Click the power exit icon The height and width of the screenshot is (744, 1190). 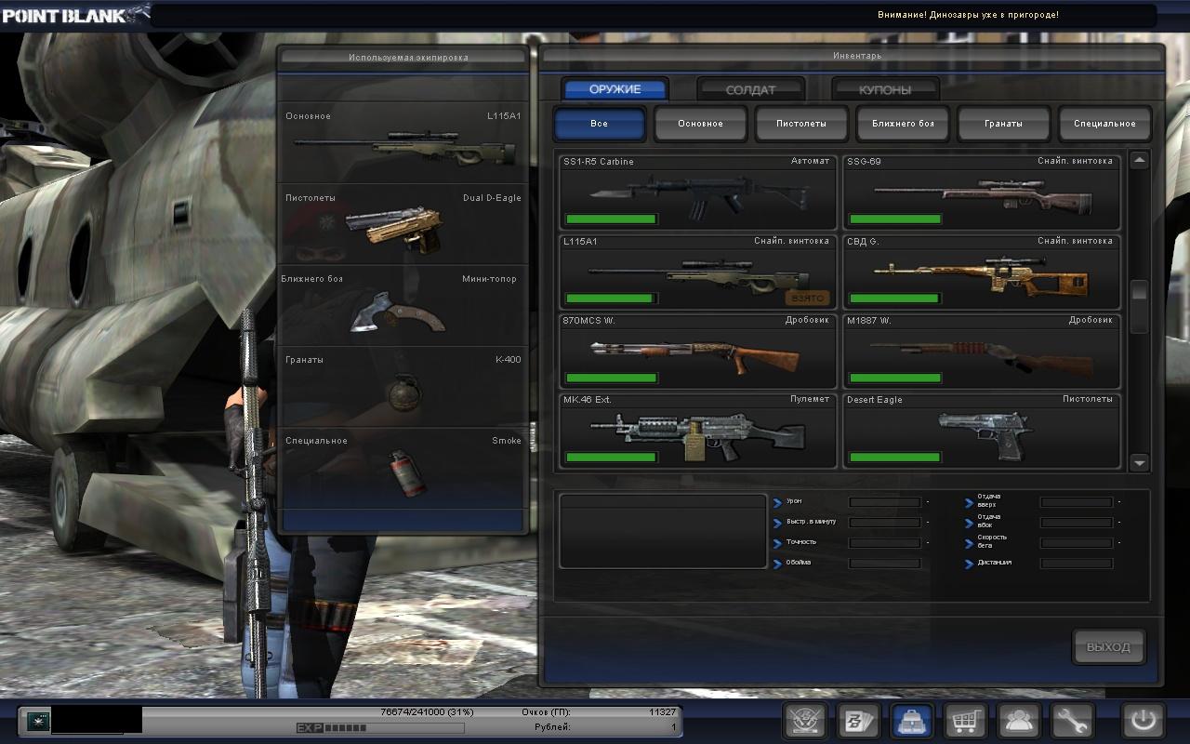pyautogui.click(x=1143, y=721)
